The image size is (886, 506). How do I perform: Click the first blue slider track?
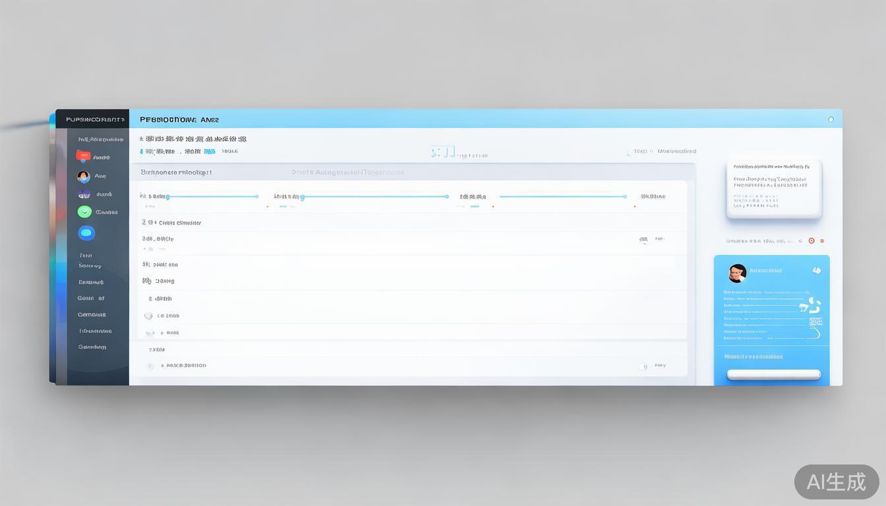pos(214,196)
